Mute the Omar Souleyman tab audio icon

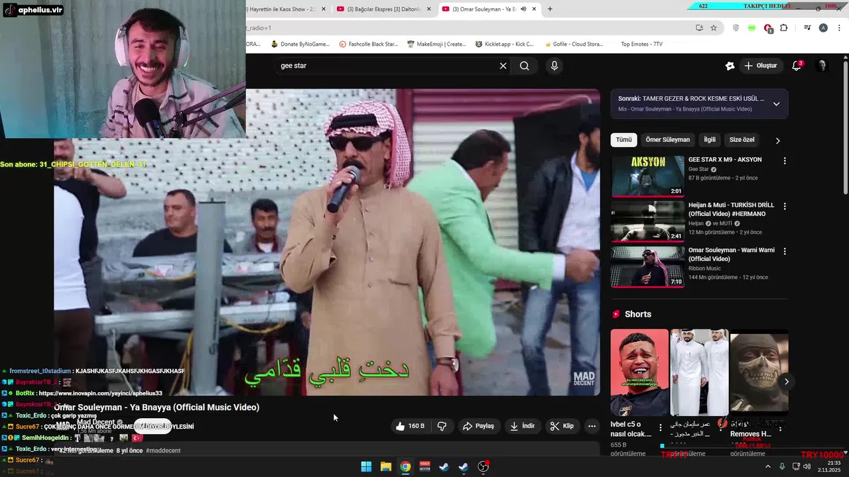[523, 9]
